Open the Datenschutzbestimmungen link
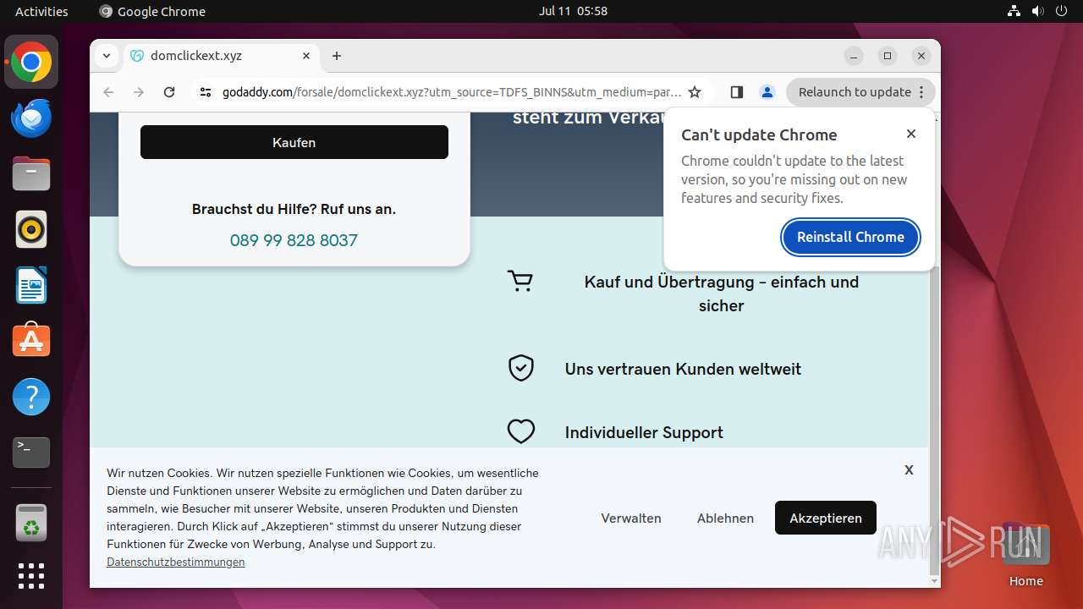1083x609 pixels. pos(176,562)
